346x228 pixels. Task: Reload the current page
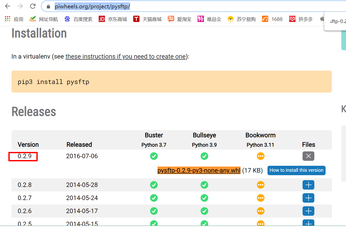[32, 6]
